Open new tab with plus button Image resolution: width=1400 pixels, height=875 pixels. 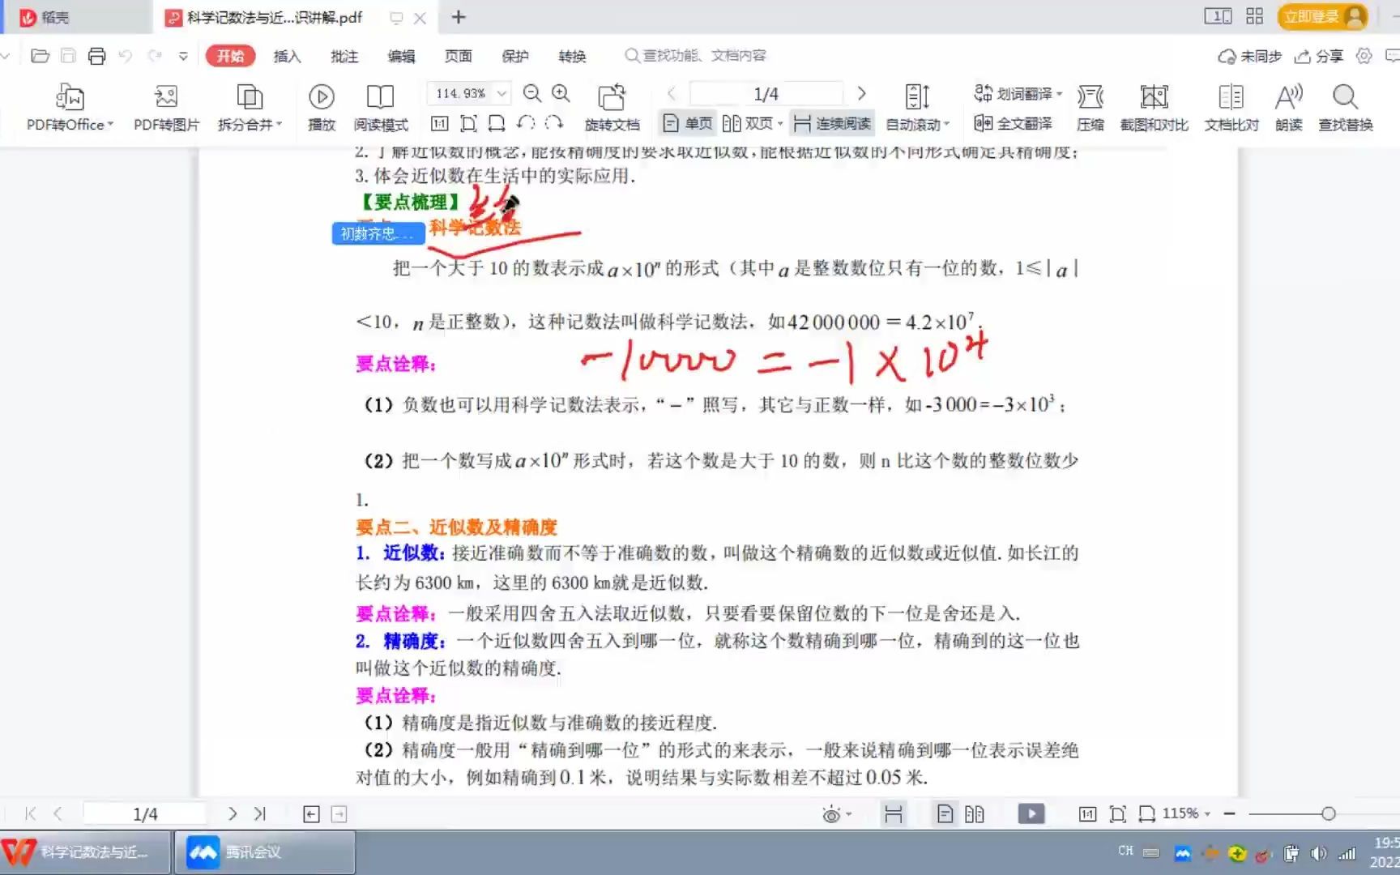point(459,17)
